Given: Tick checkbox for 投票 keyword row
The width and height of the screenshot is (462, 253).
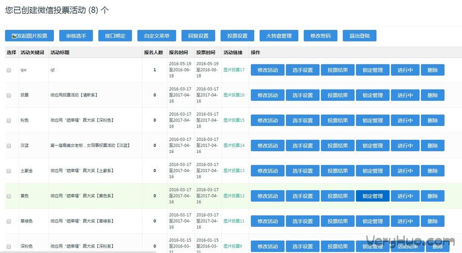Looking at the screenshot, I should (x=9, y=96).
